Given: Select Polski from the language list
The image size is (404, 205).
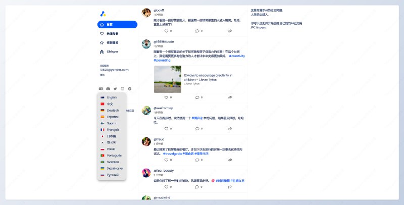Looking at the screenshot, I should click(x=112, y=149).
